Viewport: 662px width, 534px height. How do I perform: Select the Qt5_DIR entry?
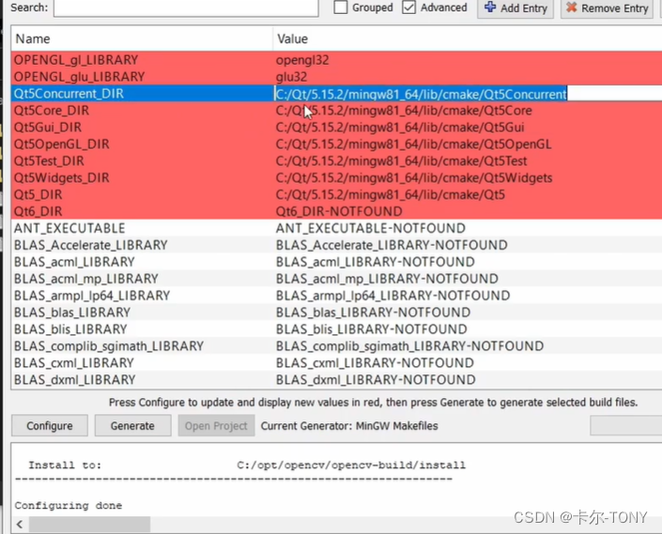pyautogui.click(x=38, y=195)
